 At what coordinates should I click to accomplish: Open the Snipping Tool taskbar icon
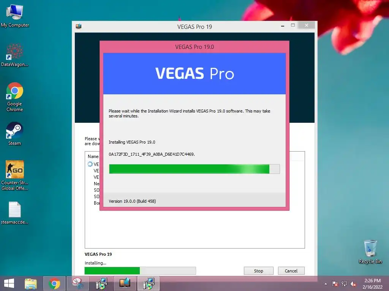pyautogui.click(x=78, y=283)
